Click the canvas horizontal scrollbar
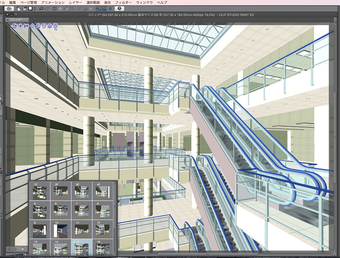Viewport: 340px width, 258px height. (208, 254)
